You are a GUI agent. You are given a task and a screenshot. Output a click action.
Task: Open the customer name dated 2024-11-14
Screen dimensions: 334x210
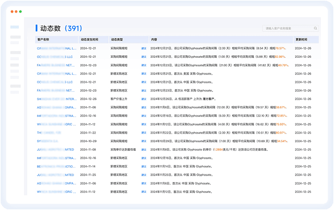coord(56,166)
